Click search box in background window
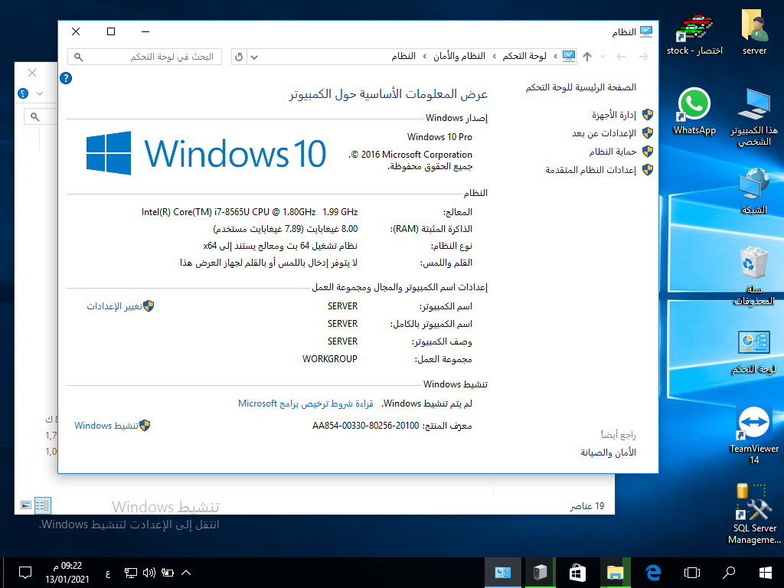 tap(41, 116)
